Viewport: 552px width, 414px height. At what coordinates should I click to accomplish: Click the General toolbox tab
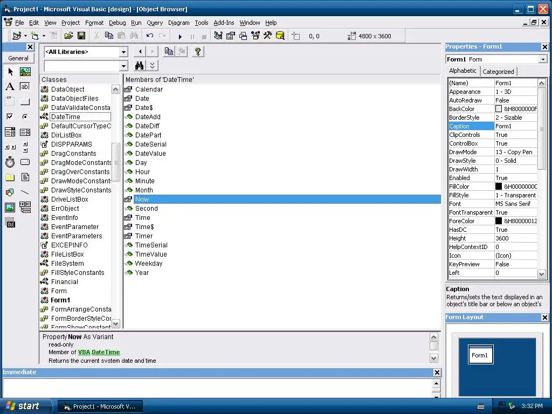tap(18, 58)
